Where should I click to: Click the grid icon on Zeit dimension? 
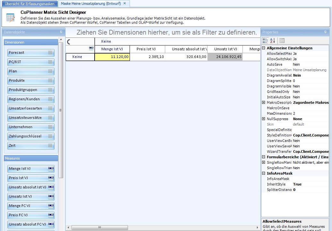(50, 146)
